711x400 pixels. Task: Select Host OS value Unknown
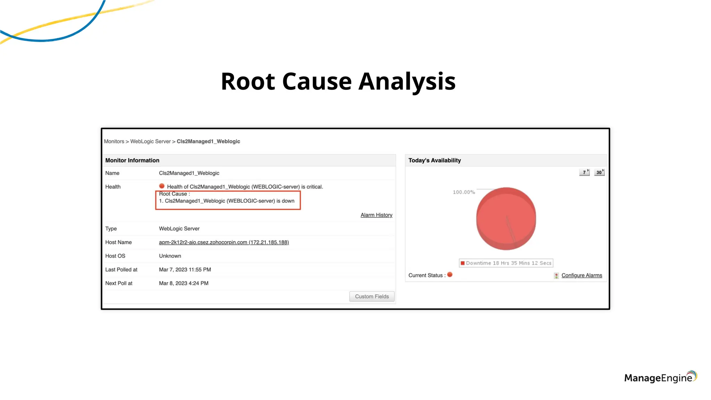(x=170, y=256)
